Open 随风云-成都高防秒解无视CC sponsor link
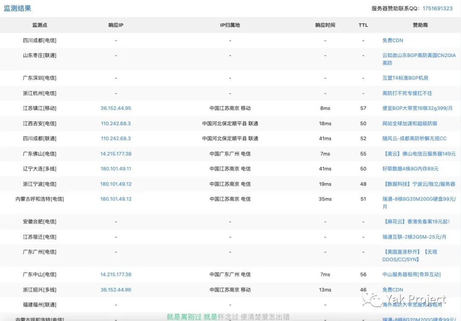The width and height of the screenshot is (461, 321). coord(414,138)
